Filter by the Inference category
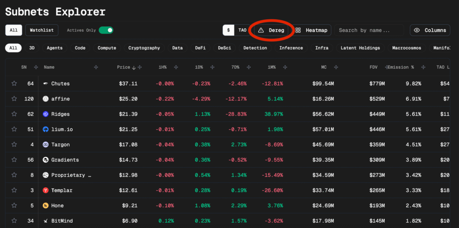The width and height of the screenshot is (459, 228). tap(291, 48)
